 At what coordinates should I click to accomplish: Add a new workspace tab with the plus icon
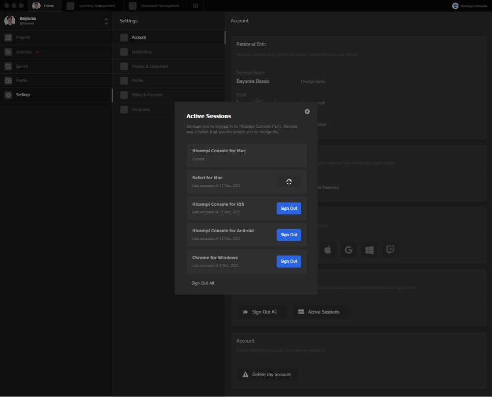point(195,6)
